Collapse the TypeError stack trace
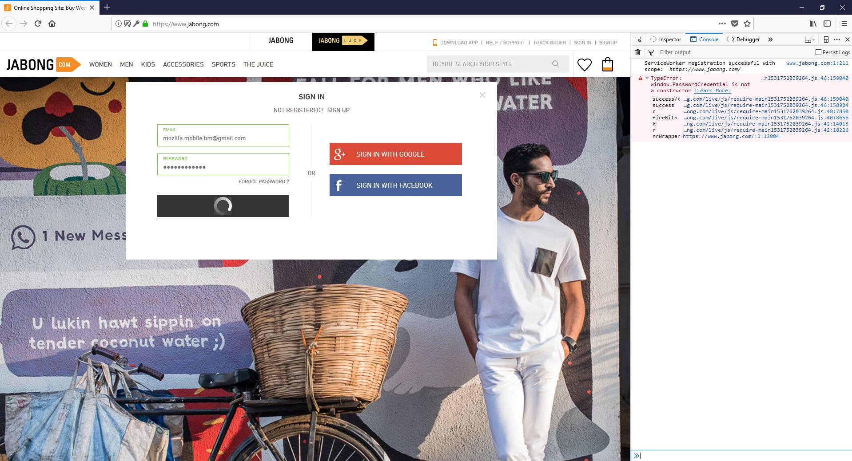The height and width of the screenshot is (461, 852). click(647, 78)
